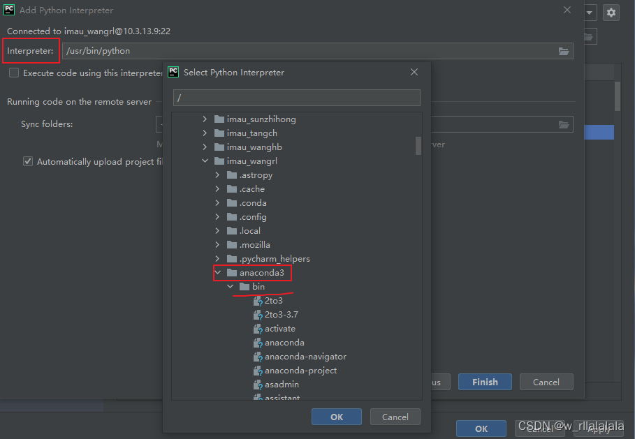The height and width of the screenshot is (439, 635).
Task: Click "Running code on the remote server" label
Action: [x=80, y=102]
